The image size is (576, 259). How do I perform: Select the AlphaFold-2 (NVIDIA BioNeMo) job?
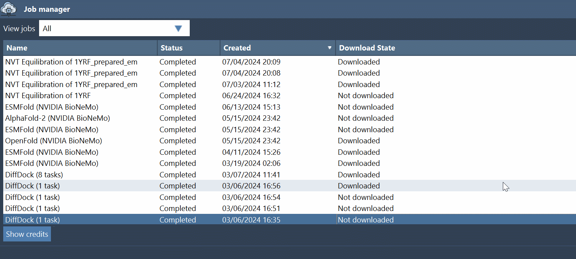click(x=57, y=118)
